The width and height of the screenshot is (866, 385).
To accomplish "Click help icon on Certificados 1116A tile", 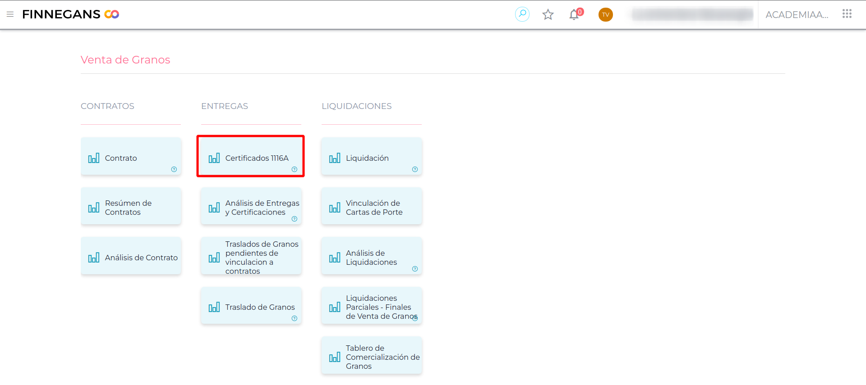I will tap(295, 169).
